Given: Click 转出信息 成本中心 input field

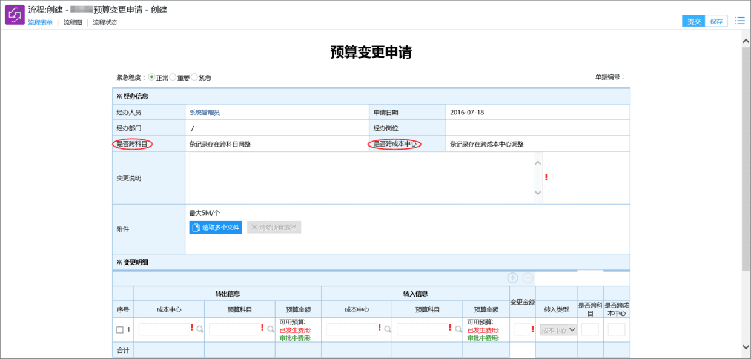Looking at the screenshot, I should [164, 330].
